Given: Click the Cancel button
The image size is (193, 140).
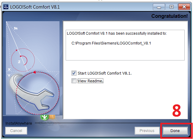Looking at the screenshot, I should click(16, 131).
